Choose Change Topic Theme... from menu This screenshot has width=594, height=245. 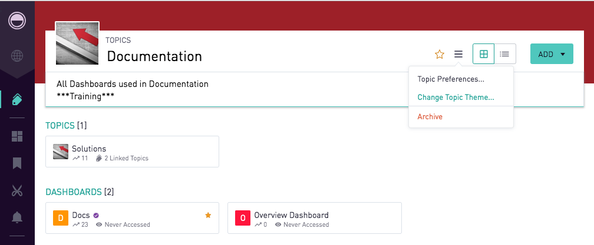(456, 98)
